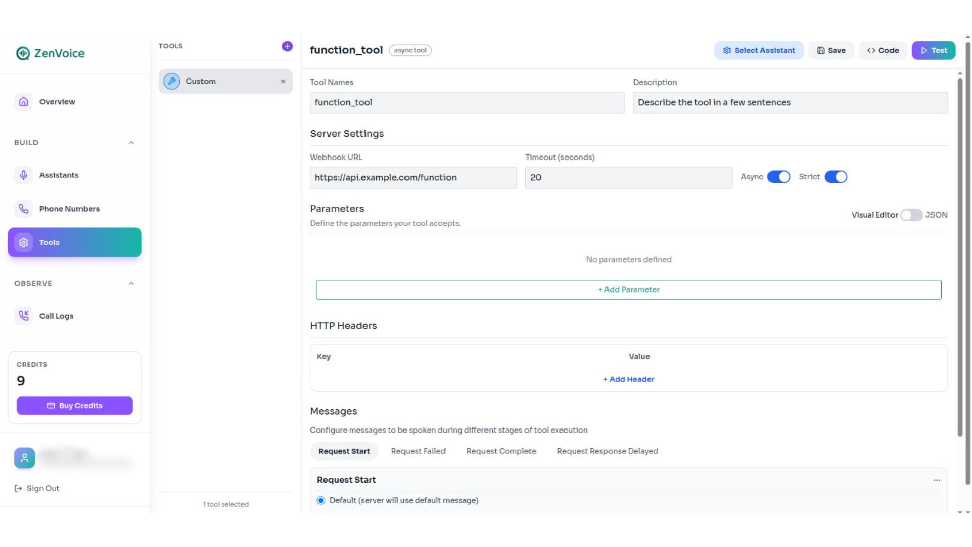Click the Call Logs phone icon
The height and width of the screenshot is (547, 972).
pos(24,316)
